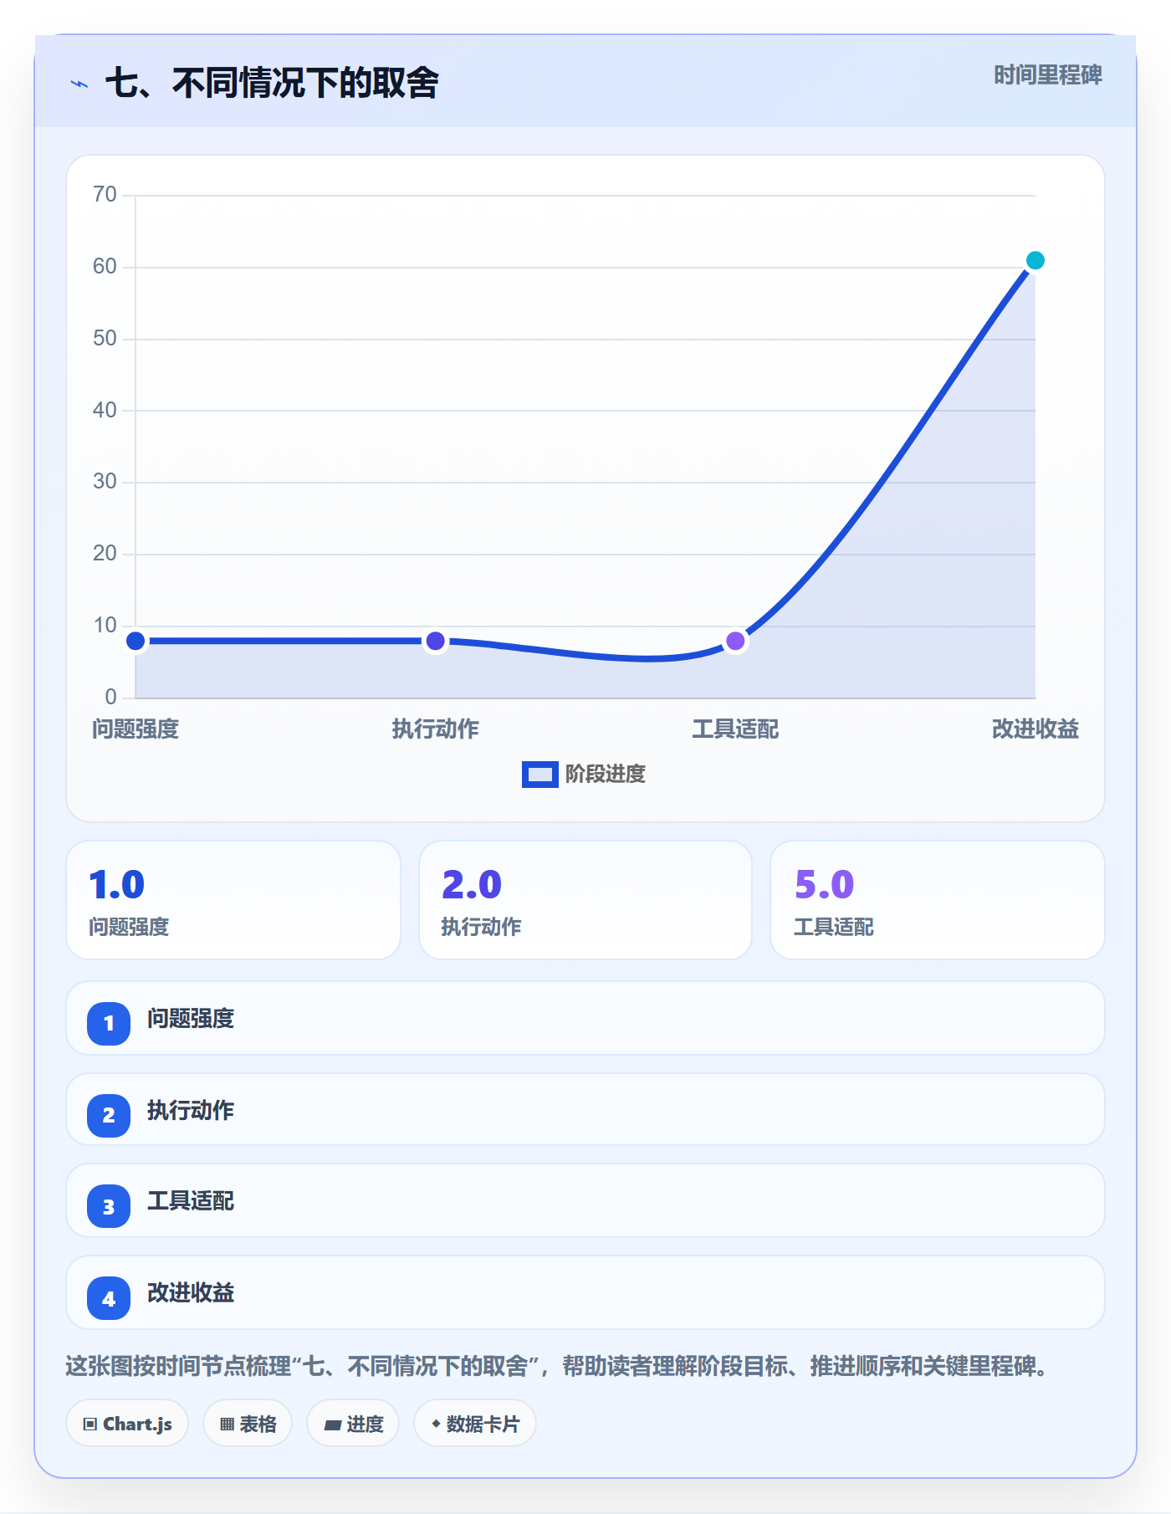Click the number 4 badge for 改进收益
The image size is (1171, 1514).
coord(109,1298)
